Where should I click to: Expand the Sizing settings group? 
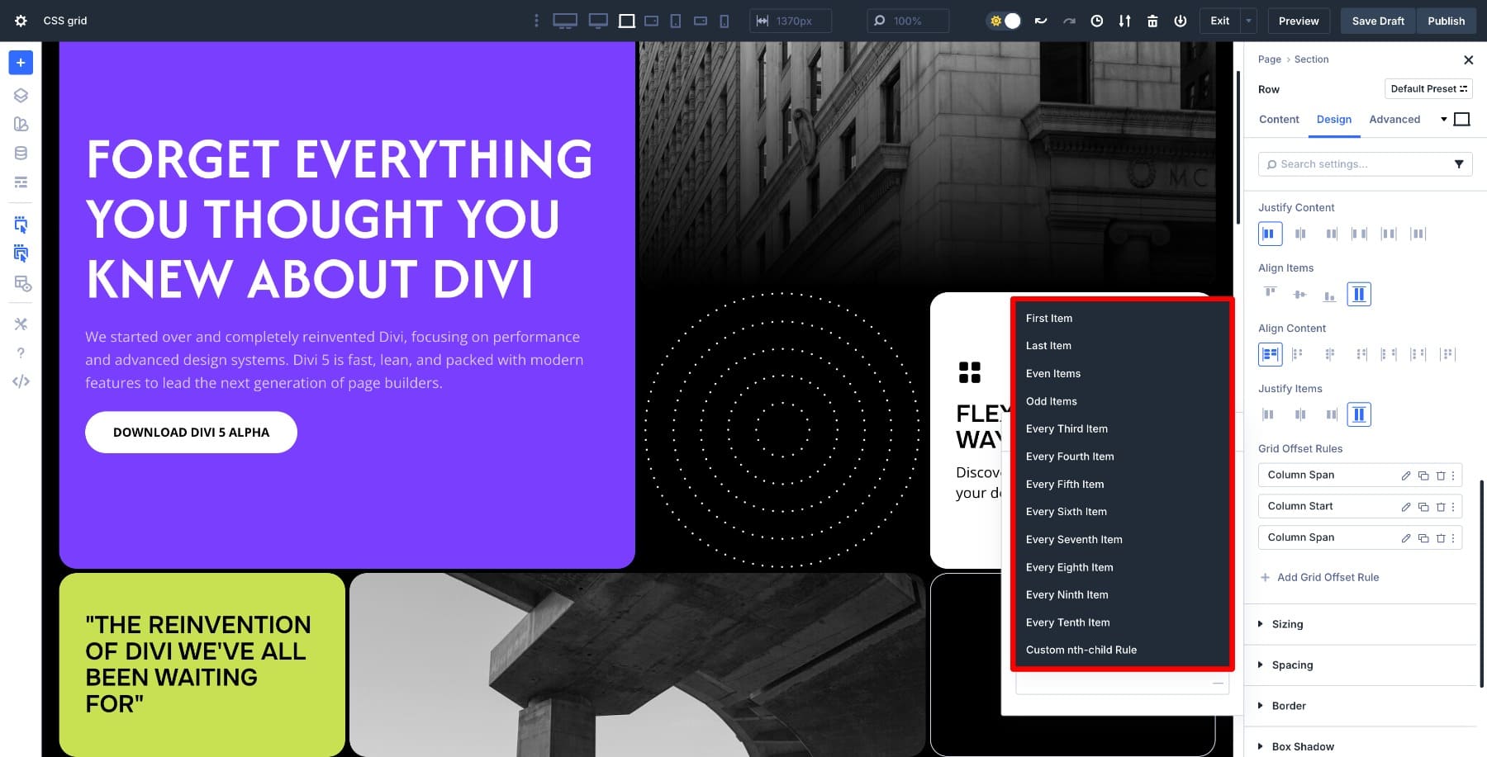pos(1287,624)
